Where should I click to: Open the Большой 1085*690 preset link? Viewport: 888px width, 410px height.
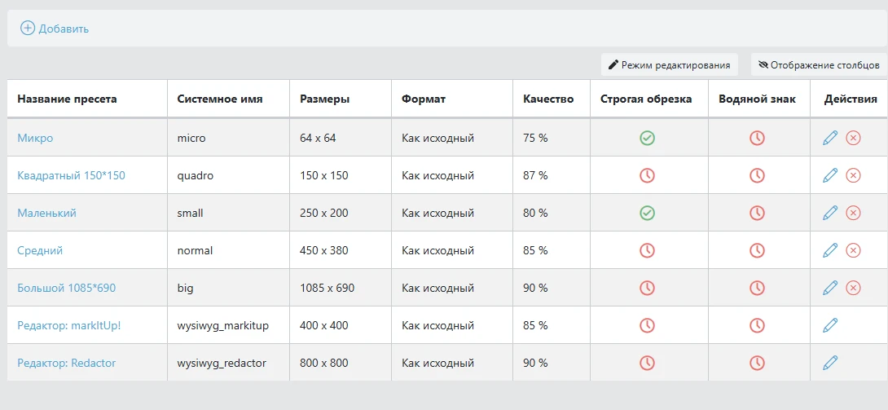[66, 288]
